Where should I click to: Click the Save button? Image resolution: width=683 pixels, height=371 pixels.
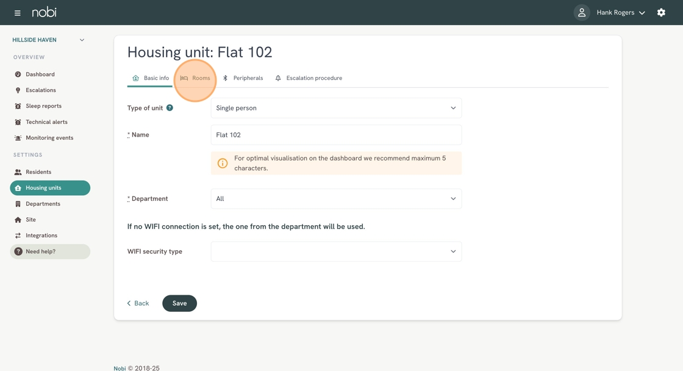point(179,303)
